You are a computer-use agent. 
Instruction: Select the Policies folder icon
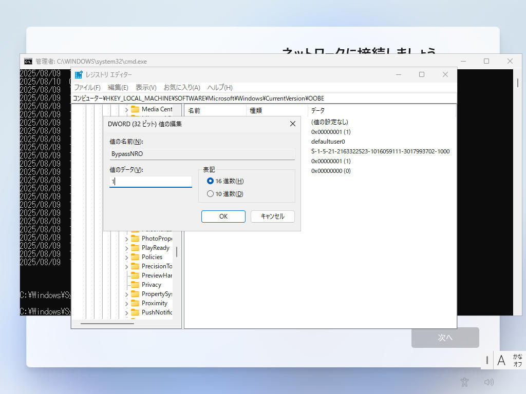135,257
